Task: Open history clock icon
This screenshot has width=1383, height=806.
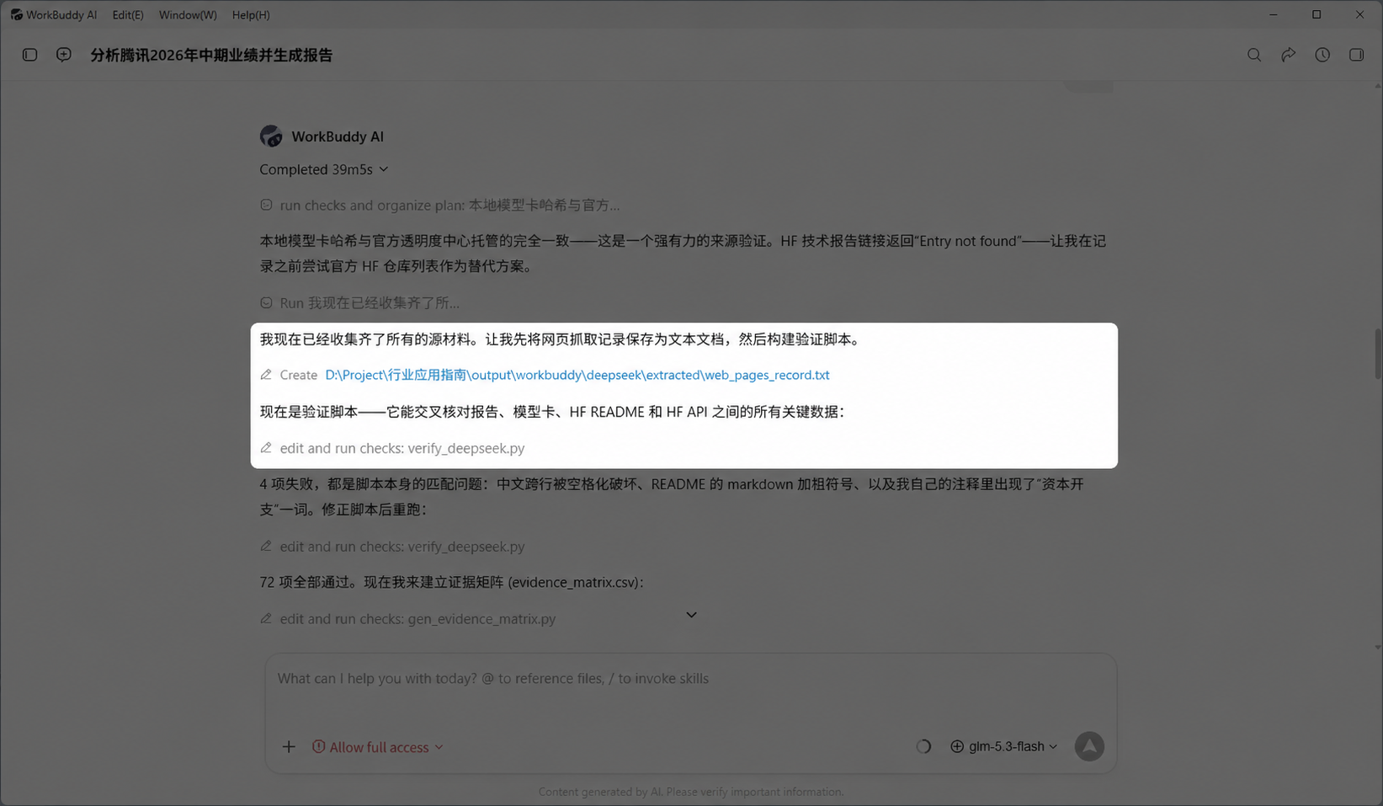Action: [x=1322, y=55]
